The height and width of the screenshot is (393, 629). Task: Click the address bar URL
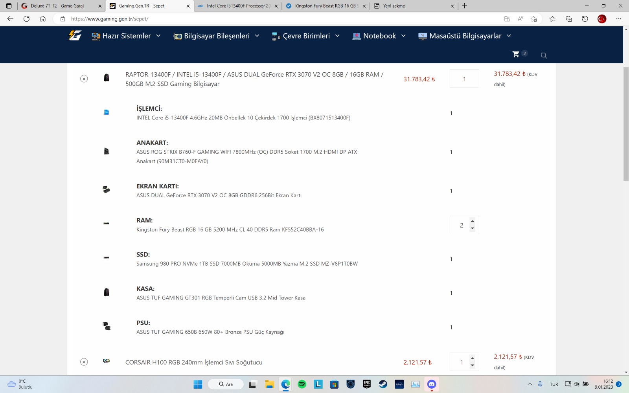coord(109,19)
